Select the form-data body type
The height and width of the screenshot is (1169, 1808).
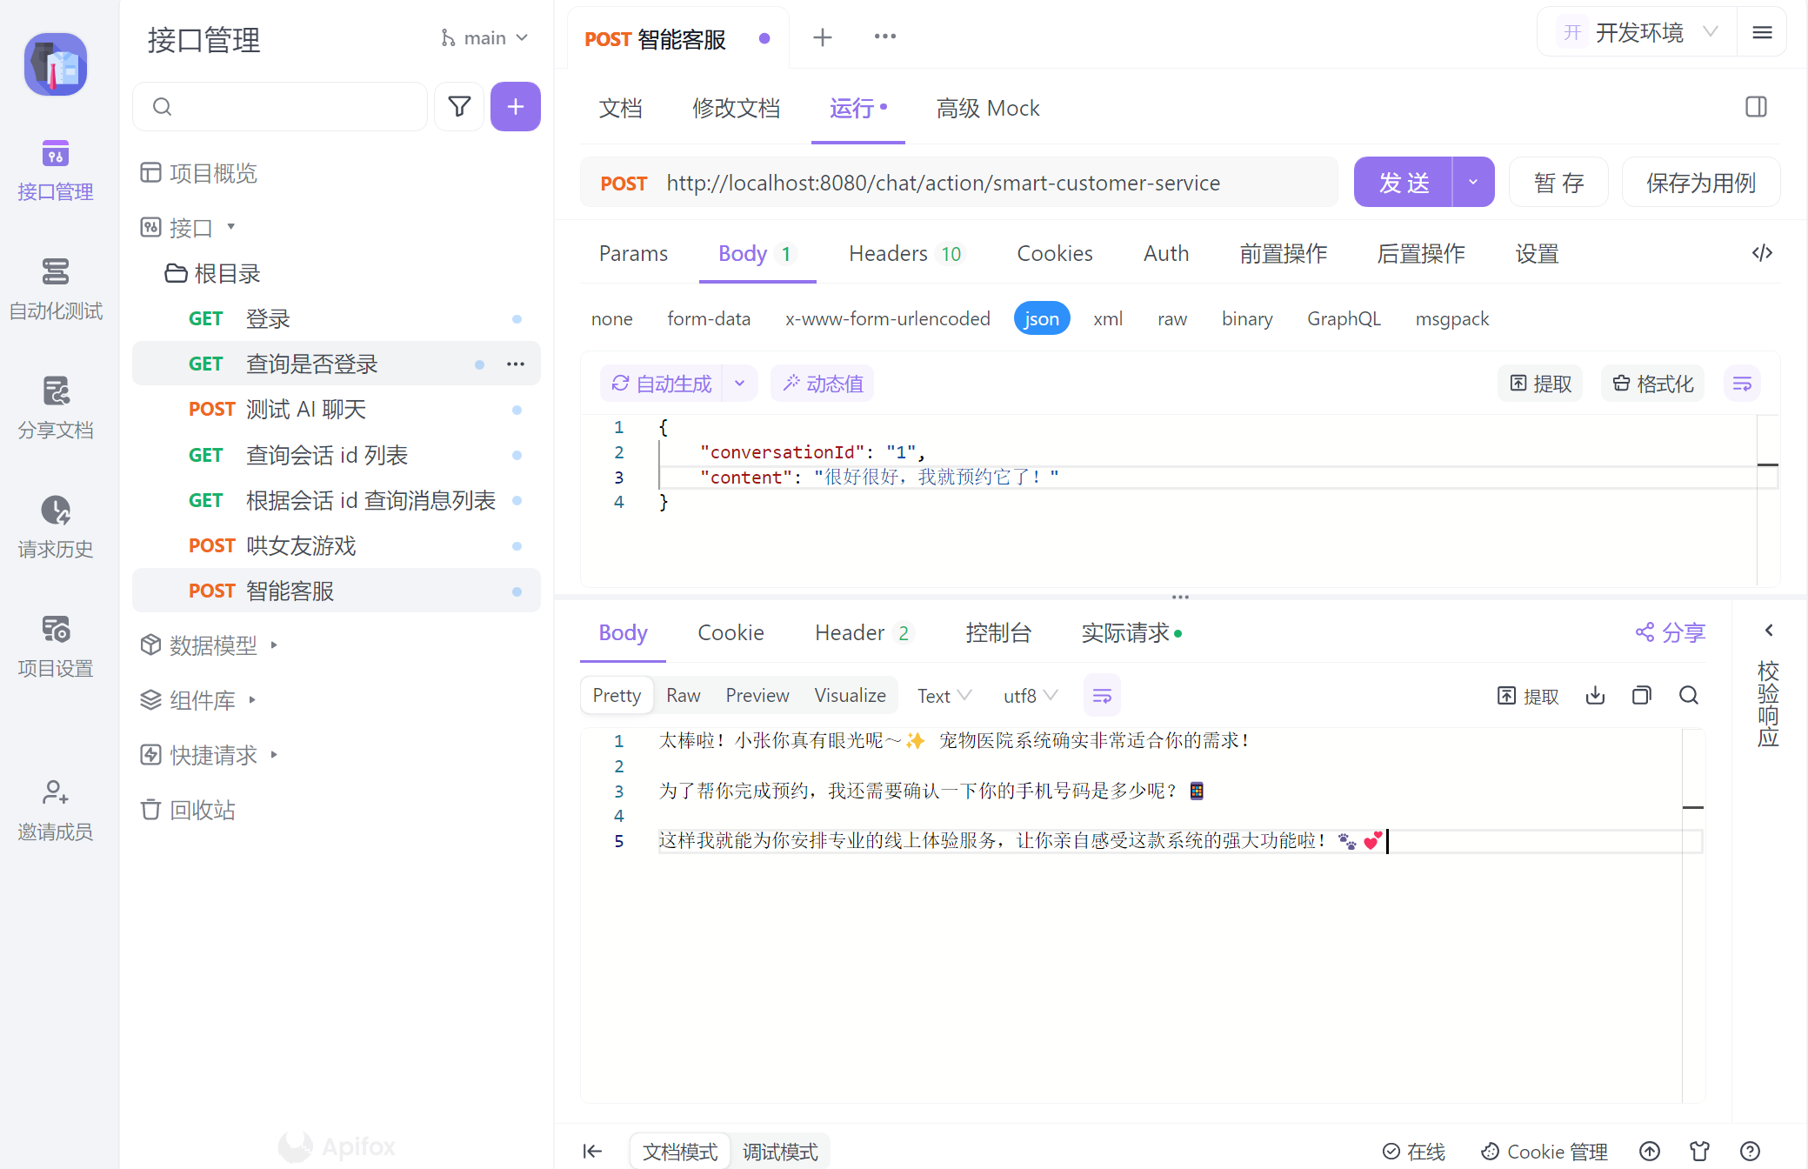tap(708, 318)
